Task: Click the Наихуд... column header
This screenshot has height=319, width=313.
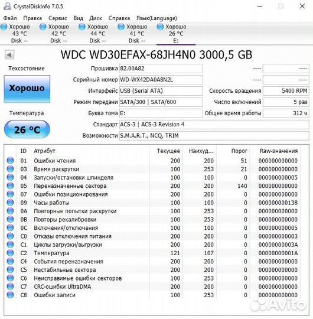Action: 200,151
